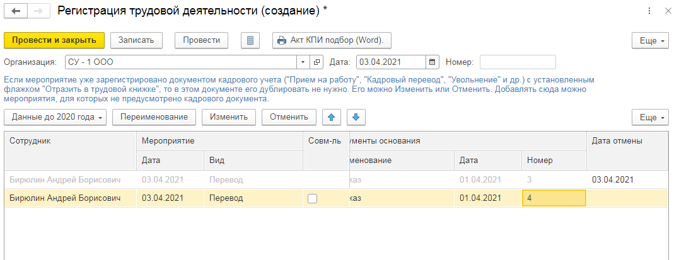
Task: Click the Переименование button
Action: coord(154,117)
